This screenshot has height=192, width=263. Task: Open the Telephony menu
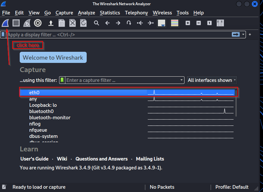[x=136, y=13]
